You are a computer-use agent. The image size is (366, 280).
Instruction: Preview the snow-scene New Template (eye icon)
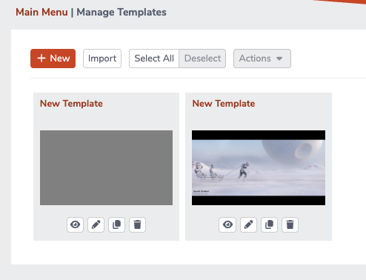click(x=227, y=224)
